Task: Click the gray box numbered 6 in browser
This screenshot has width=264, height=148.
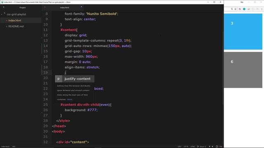Action: [x=243, y=70]
